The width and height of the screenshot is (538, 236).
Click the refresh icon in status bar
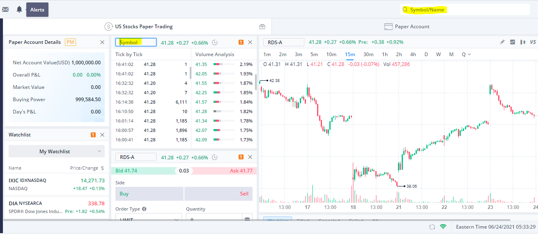432,227
